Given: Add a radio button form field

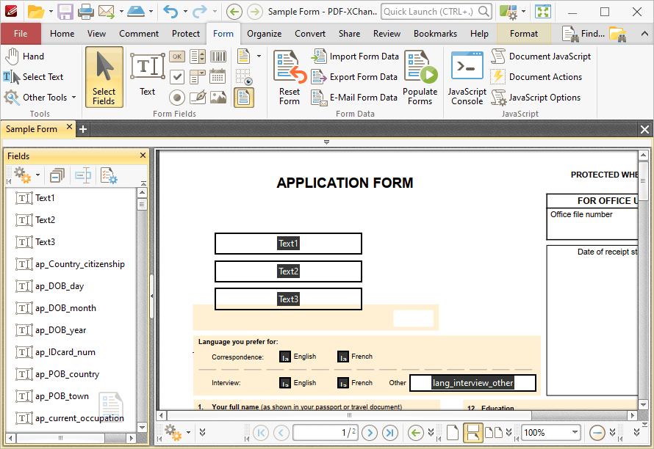Looking at the screenshot, I should tap(177, 98).
